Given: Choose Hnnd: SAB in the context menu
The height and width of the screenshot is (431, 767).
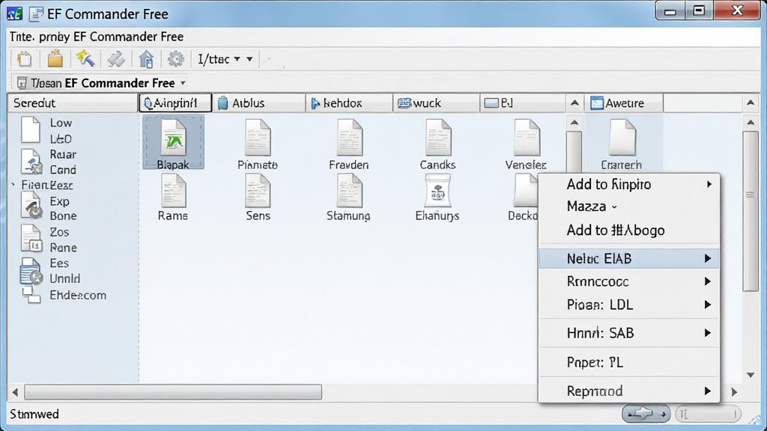Looking at the screenshot, I should [x=629, y=333].
